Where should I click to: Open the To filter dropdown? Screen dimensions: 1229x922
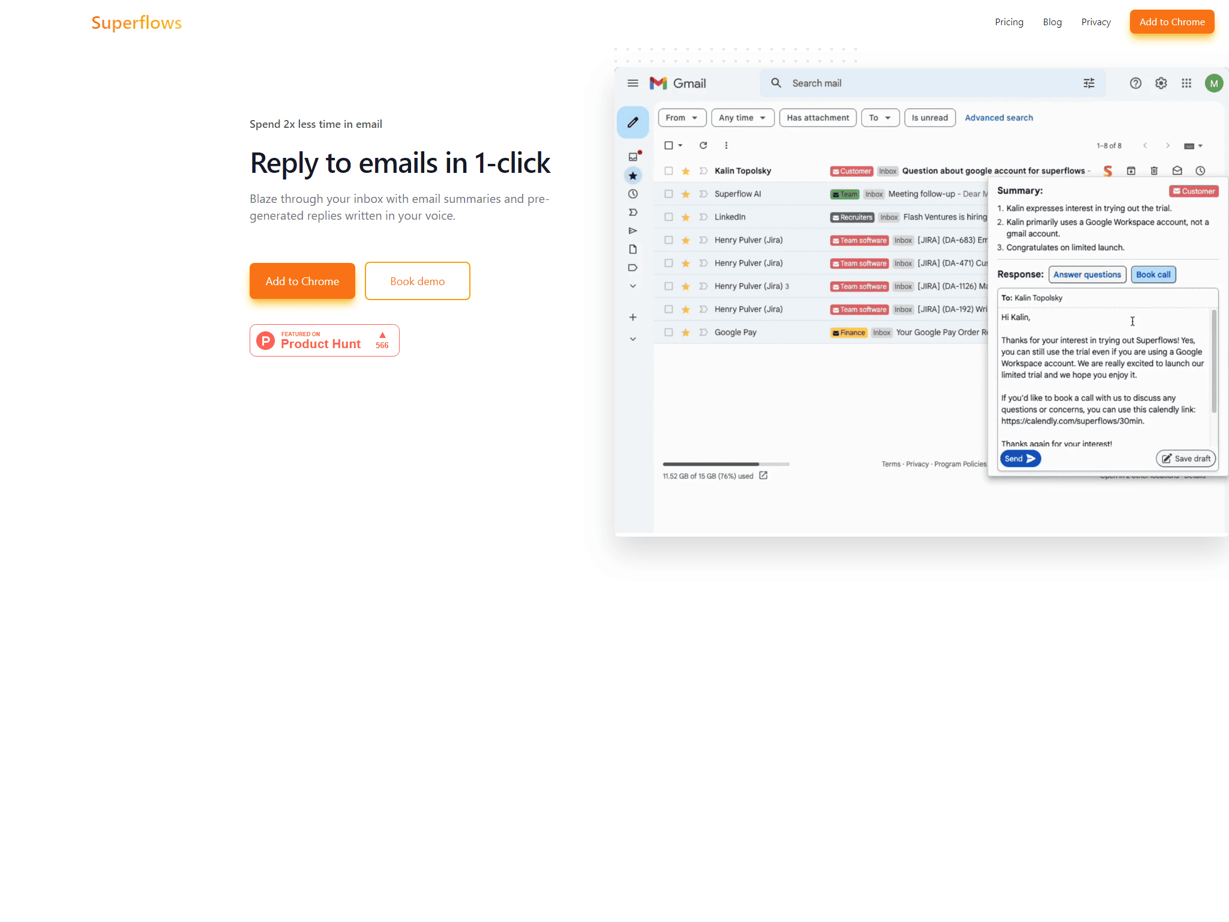880,118
